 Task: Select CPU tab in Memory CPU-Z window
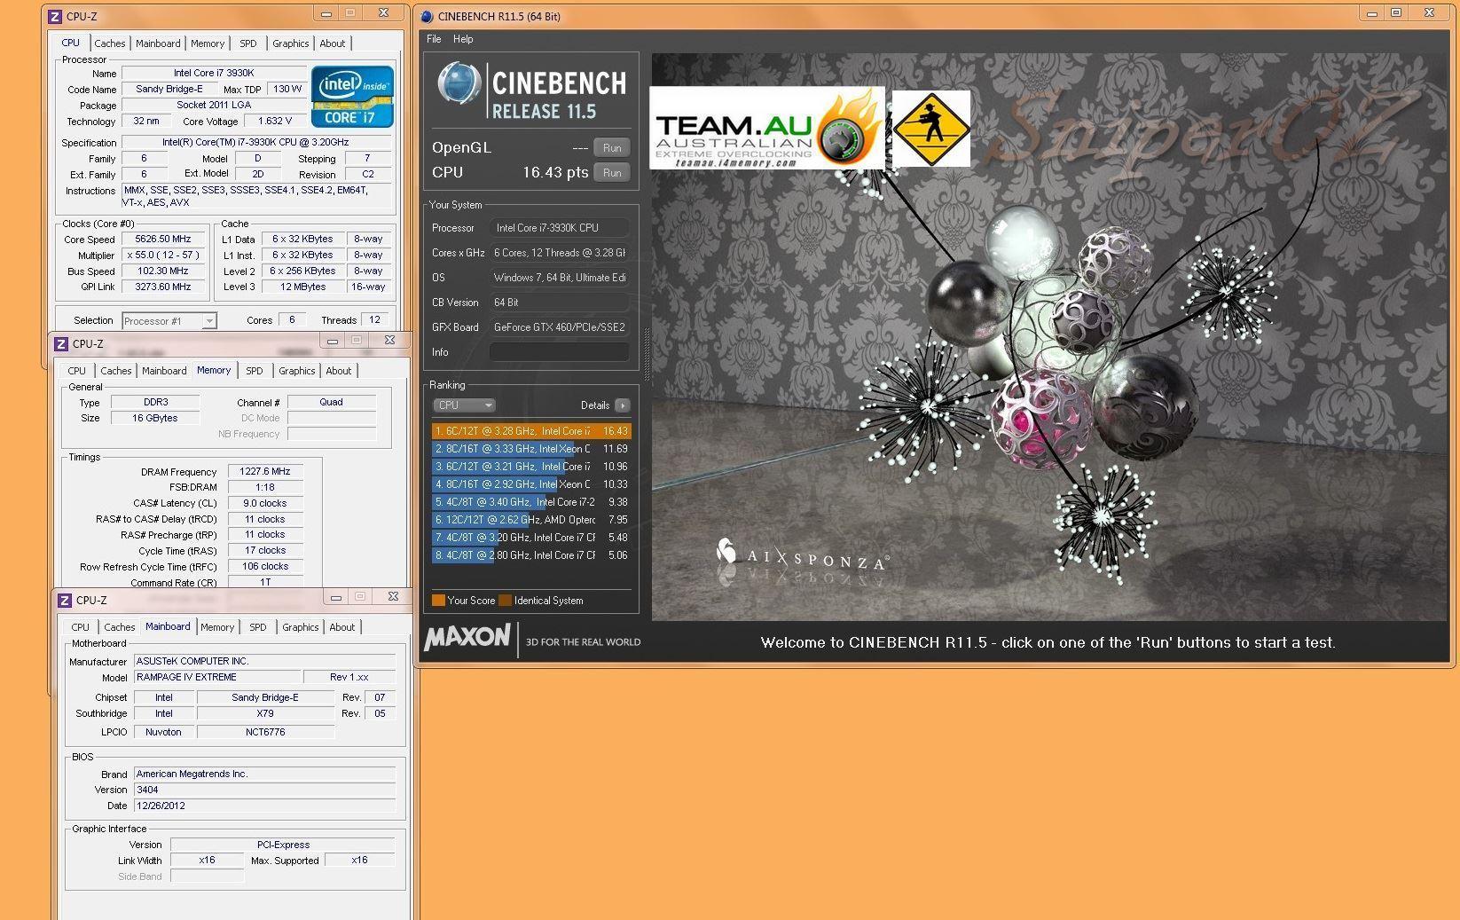click(77, 371)
